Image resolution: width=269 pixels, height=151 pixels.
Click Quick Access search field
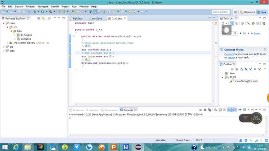tap(221, 12)
